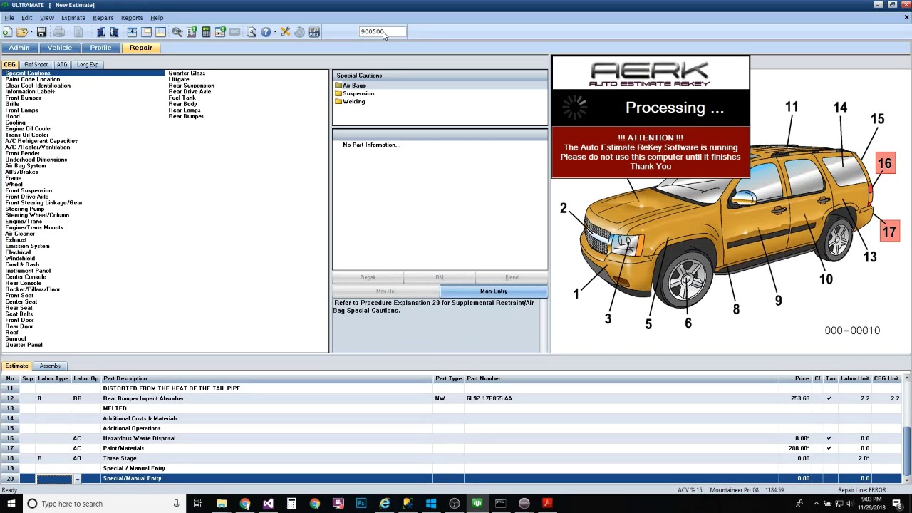Click the print preview magnifier icon

coord(252,32)
